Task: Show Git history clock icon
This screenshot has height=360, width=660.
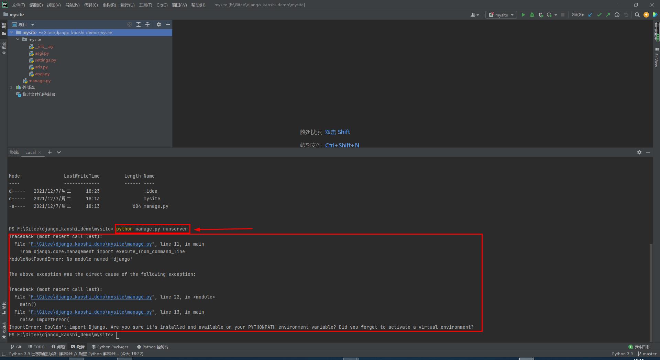Action: [617, 15]
